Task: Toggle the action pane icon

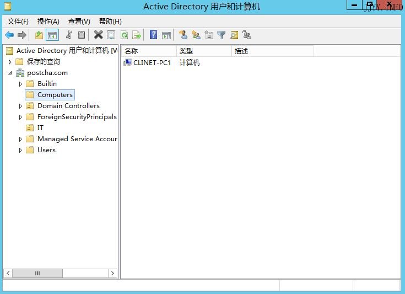Action: click(x=166, y=35)
